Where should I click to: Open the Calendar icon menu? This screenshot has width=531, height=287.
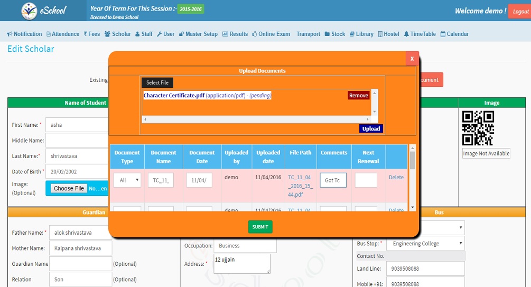click(x=454, y=34)
